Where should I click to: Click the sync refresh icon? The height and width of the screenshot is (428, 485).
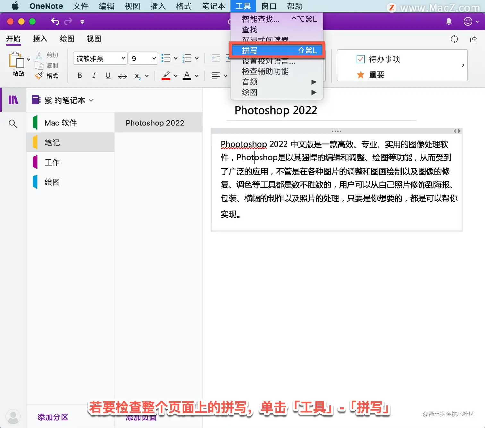454,39
